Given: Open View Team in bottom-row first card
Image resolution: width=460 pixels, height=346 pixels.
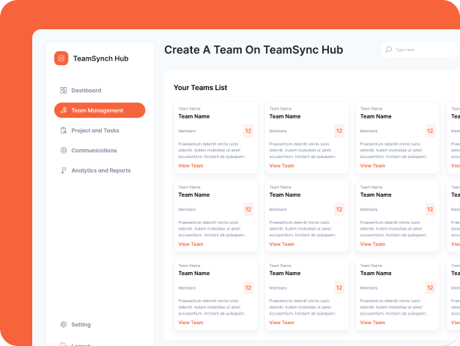Looking at the screenshot, I should 190,323.
